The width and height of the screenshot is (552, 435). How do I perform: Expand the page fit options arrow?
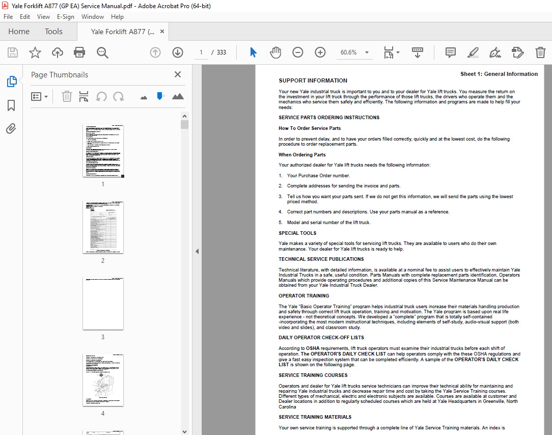pos(398,52)
